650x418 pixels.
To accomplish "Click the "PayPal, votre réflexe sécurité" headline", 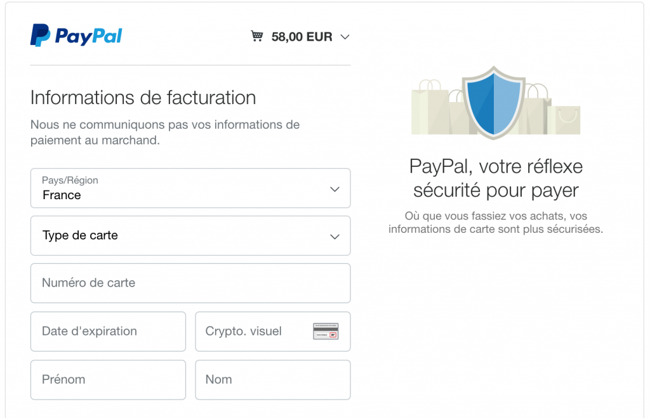I will point(496,178).
